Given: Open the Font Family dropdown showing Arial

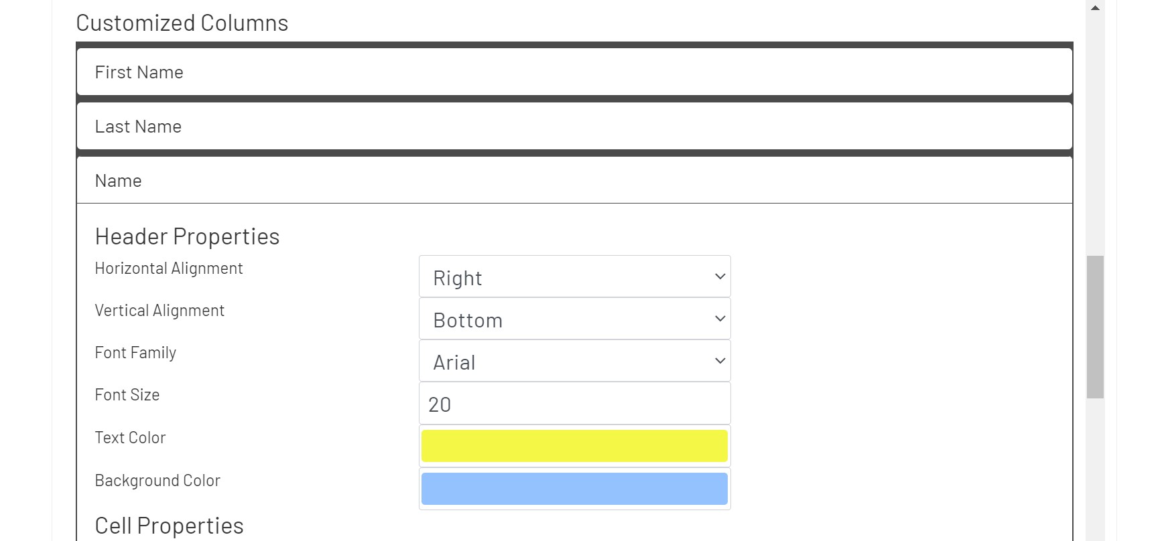Looking at the screenshot, I should point(574,361).
